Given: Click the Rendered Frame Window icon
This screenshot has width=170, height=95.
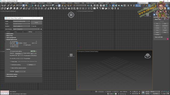Looking at the screenshot, I should click(116, 6).
